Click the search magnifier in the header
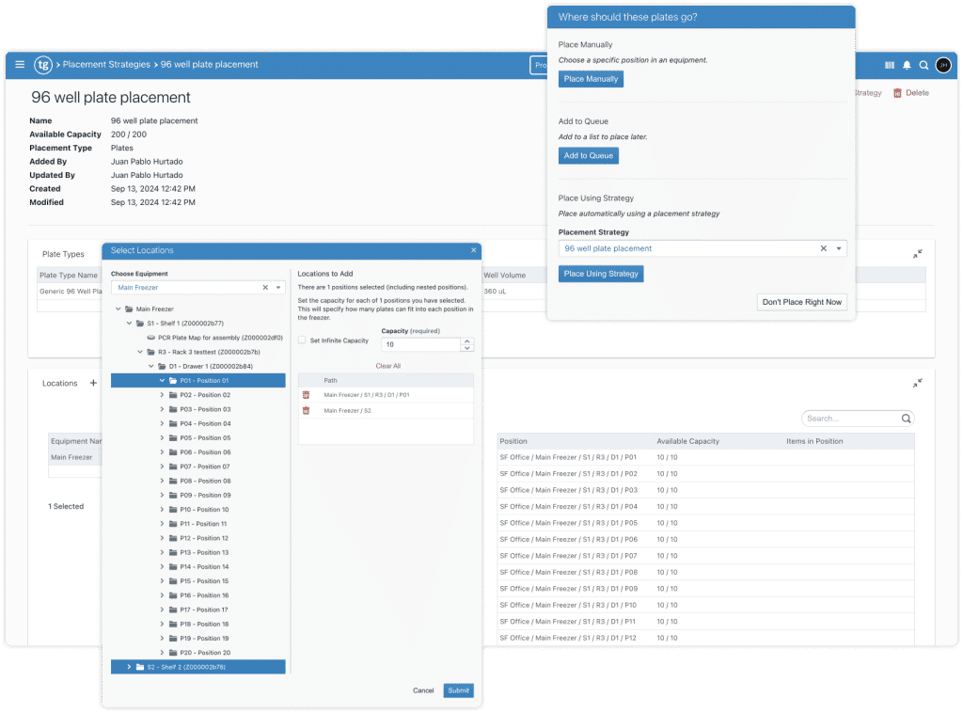Image resolution: width=963 pixels, height=713 pixels. [924, 65]
